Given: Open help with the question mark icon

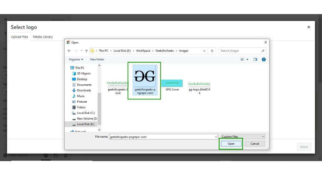Looking at the screenshot, I should pyautogui.click(x=264, y=60).
